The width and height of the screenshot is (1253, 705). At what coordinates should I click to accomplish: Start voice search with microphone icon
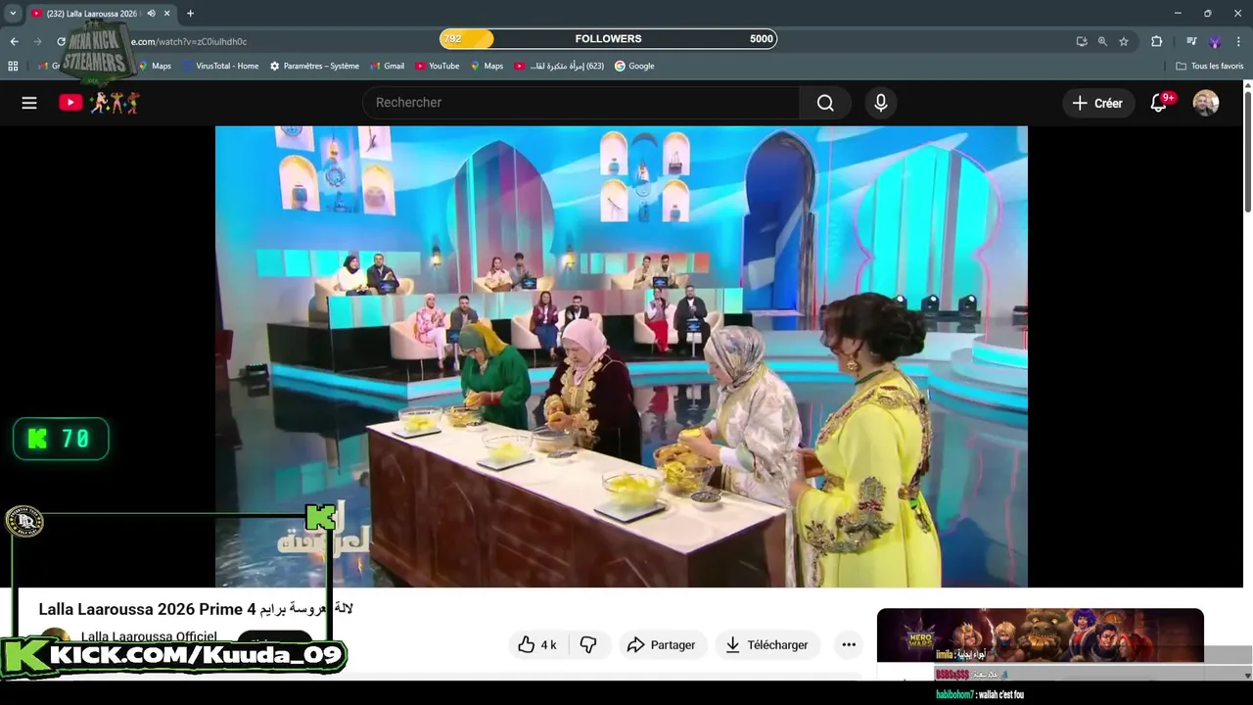coord(881,103)
